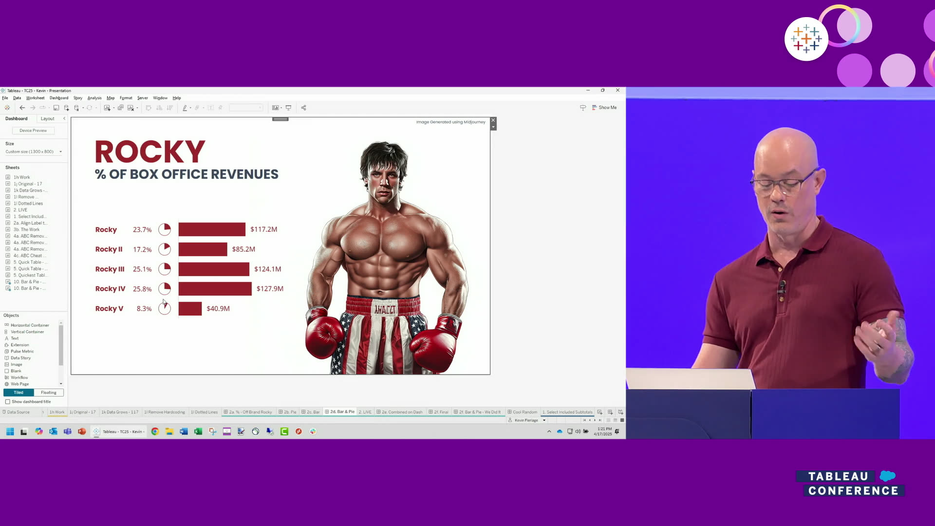The image size is (935, 526).
Task: Enable Show dashboard title checkbox
Action: pyautogui.click(x=8, y=402)
